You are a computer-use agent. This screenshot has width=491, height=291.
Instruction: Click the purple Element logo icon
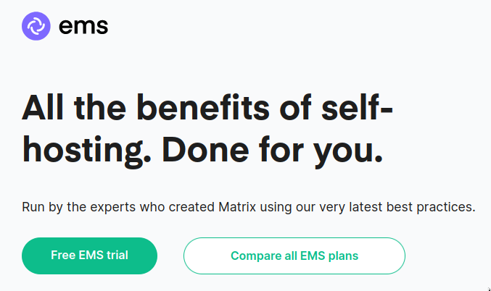(36, 26)
